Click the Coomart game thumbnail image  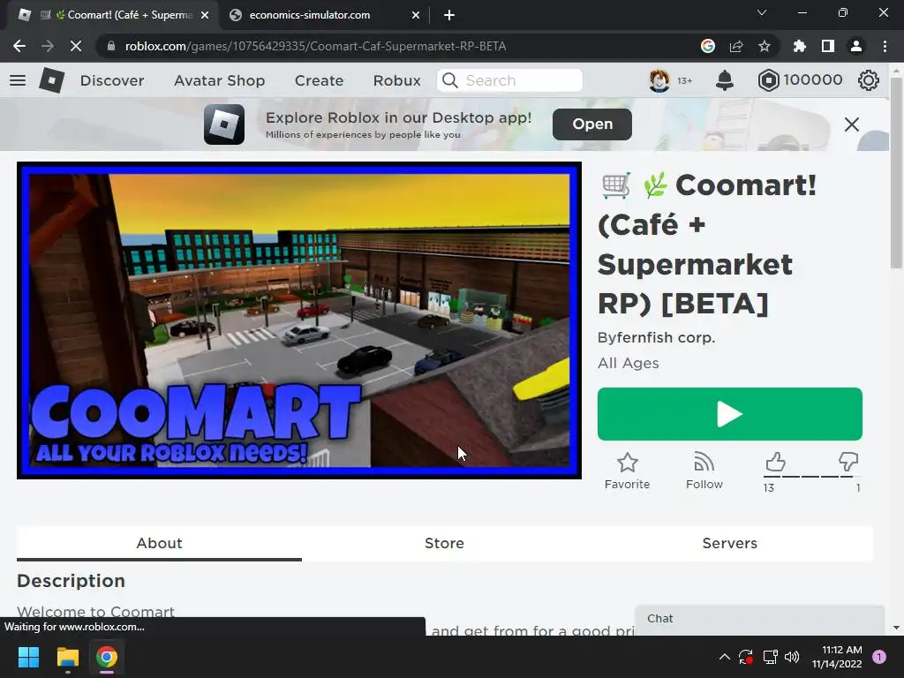pos(299,320)
